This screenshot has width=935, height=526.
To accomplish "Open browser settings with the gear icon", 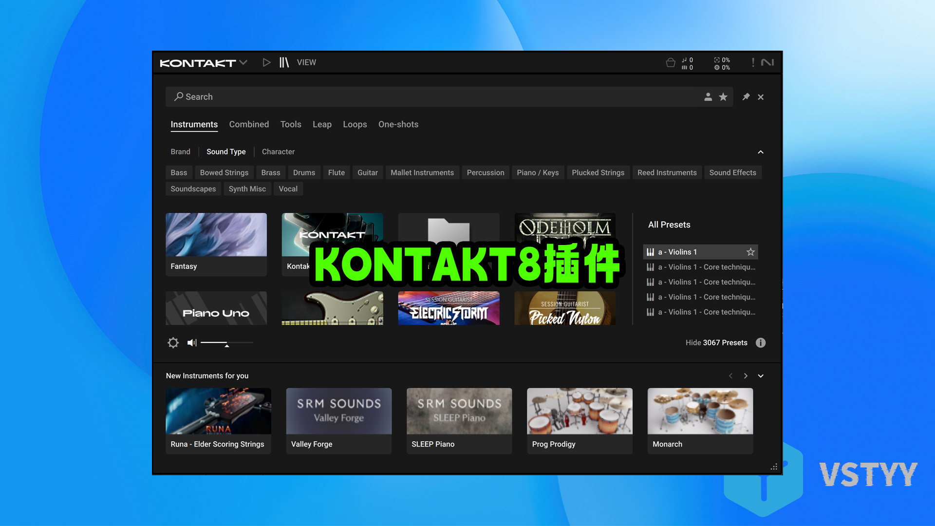I will click(x=173, y=342).
